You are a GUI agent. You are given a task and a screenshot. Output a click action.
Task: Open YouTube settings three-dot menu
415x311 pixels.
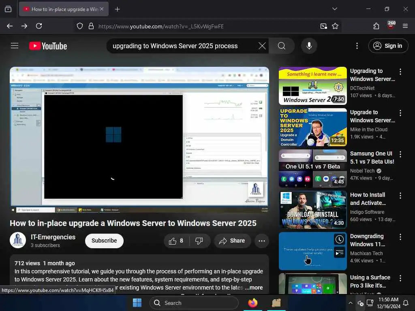click(357, 46)
